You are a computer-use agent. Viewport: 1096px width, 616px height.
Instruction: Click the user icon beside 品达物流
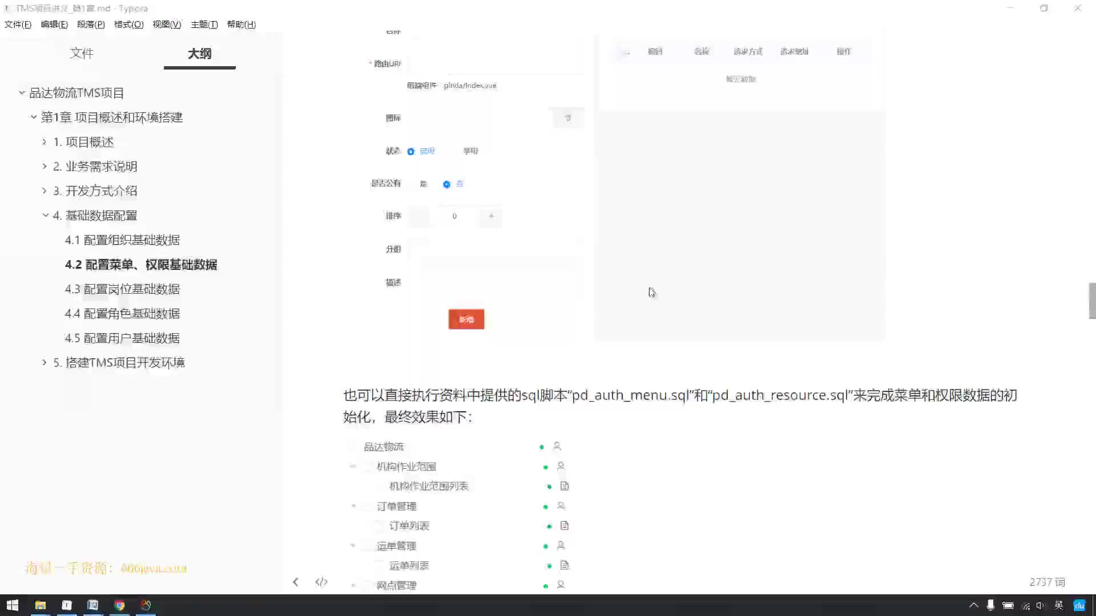click(x=557, y=446)
